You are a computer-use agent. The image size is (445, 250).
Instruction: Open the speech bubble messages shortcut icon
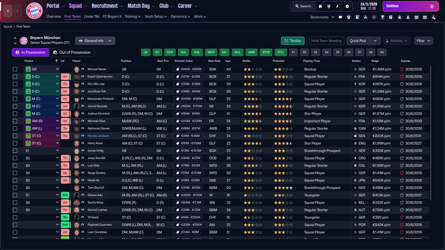pos(340,17)
